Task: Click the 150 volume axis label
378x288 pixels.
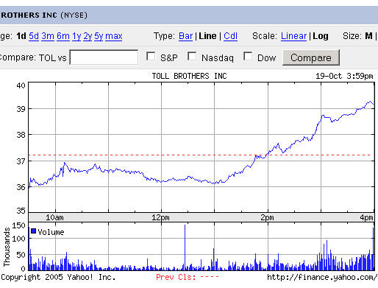Action: (18, 225)
